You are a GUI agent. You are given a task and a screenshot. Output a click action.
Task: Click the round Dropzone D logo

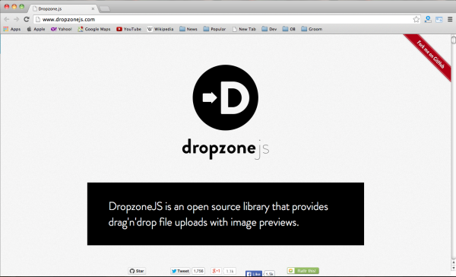click(x=226, y=97)
